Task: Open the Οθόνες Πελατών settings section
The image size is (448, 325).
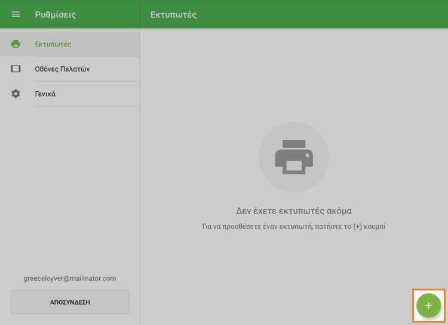Action: click(62, 69)
